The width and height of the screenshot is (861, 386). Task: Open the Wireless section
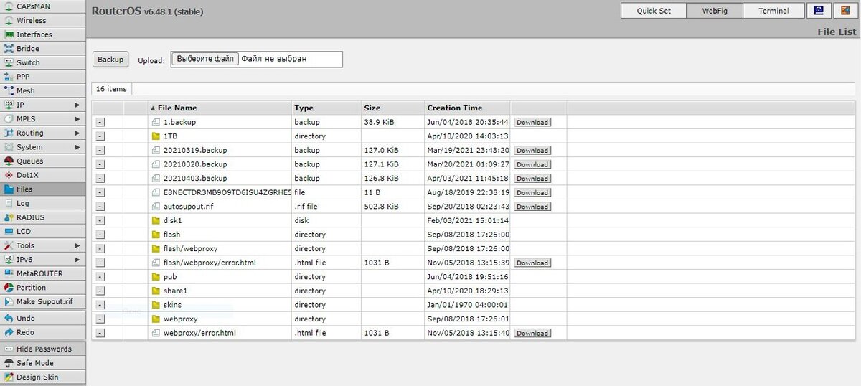[43, 20]
